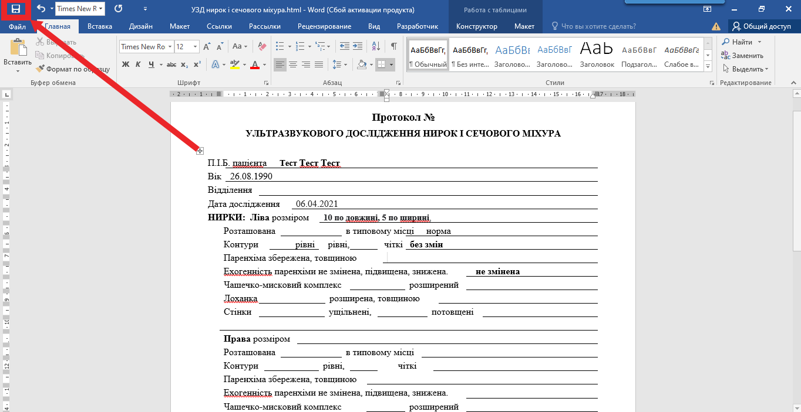Screen dimensions: 801x412
Task: Click the Sort А-Я icon
Action: click(375, 47)
